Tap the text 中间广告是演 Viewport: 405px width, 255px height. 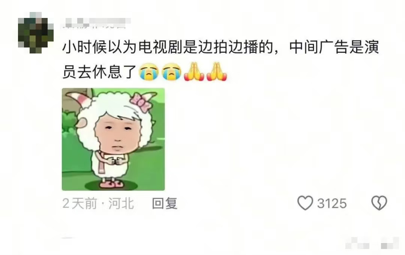click(x=334, y=47)
